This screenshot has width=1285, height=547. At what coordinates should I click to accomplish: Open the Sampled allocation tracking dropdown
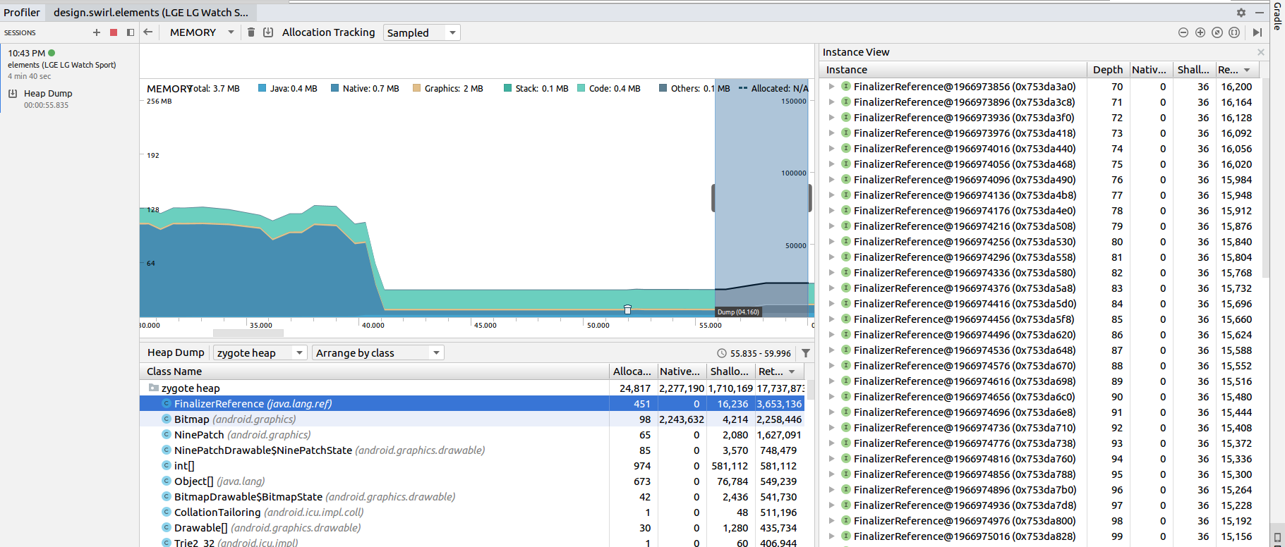point(421,32)
